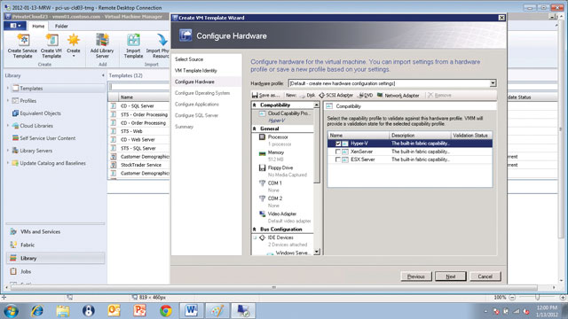The image size is (568, 319).
Task: Click the Import Template icon
Action: [133, 46]
